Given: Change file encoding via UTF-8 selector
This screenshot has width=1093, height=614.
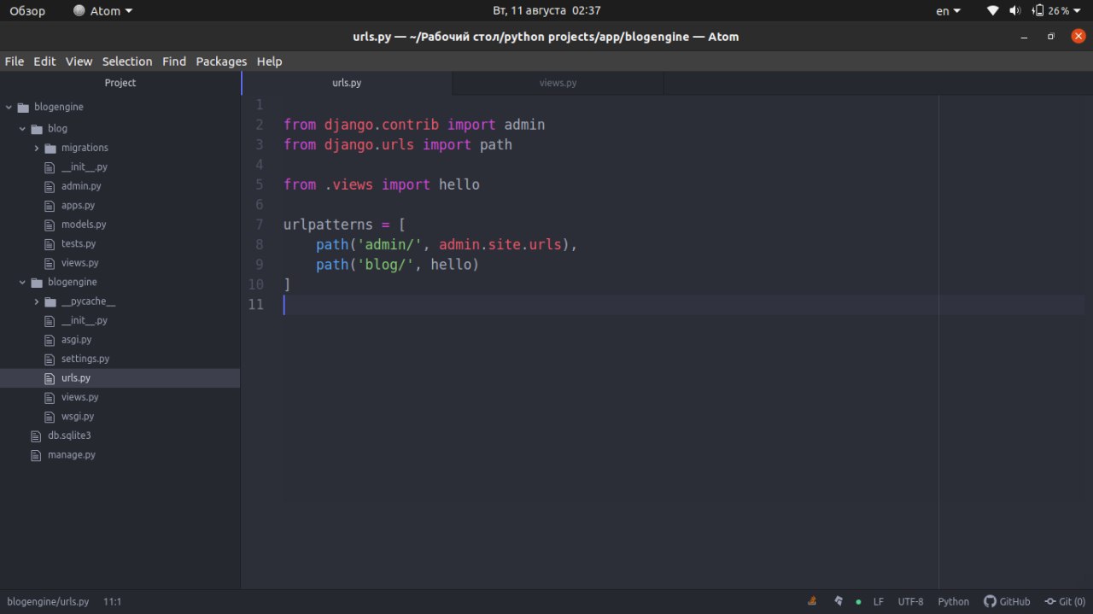Looking at the screenshot, I should (910, 601).
